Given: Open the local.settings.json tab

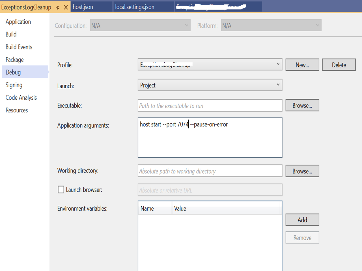Looking at the screenshot, I should point(135,7).
